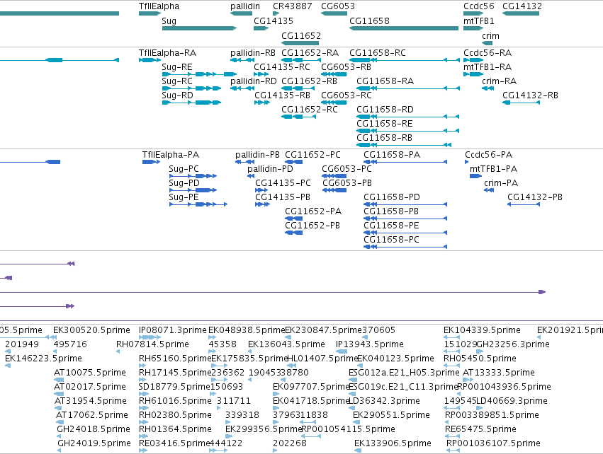Screen dimensions: 603x454
Task: Click protein crim-PA
Action: pyautogui.click(x=501, y=183)
